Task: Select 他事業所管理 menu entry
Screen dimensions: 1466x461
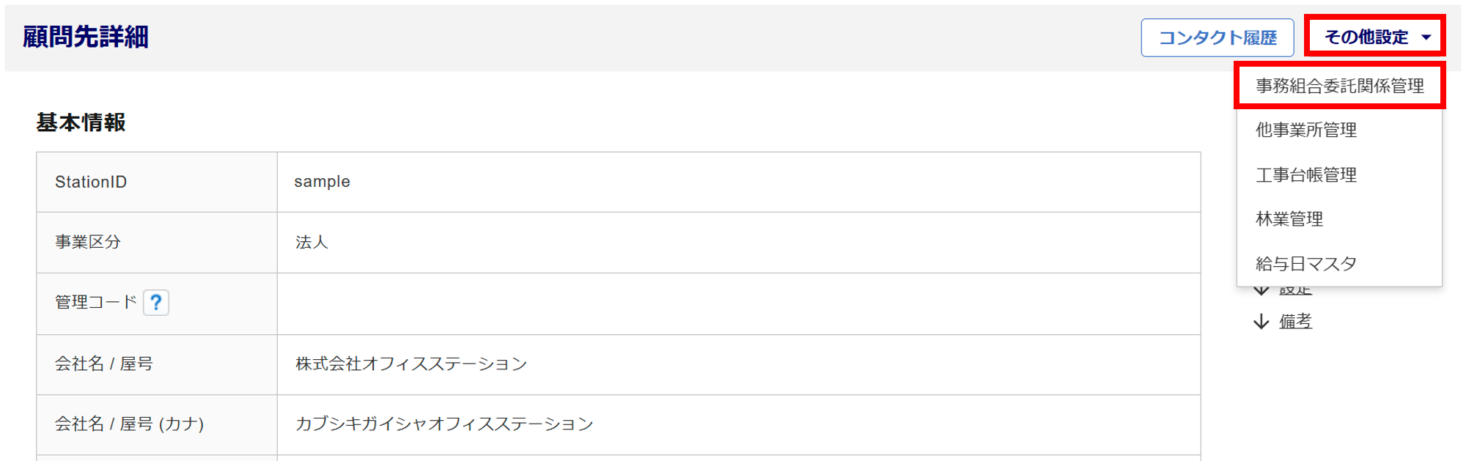Action: (x=1305, y=130)
